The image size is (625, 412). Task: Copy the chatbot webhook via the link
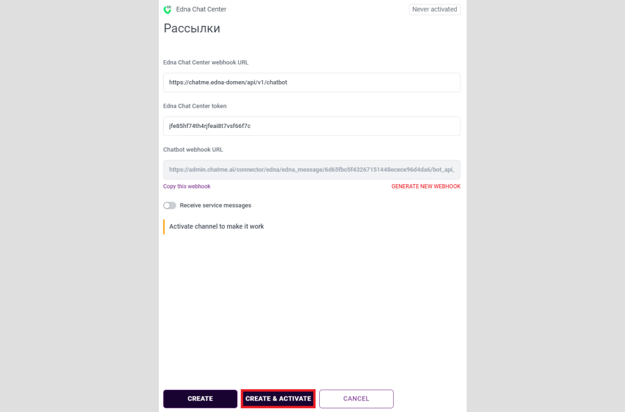[x=186, y=186]
